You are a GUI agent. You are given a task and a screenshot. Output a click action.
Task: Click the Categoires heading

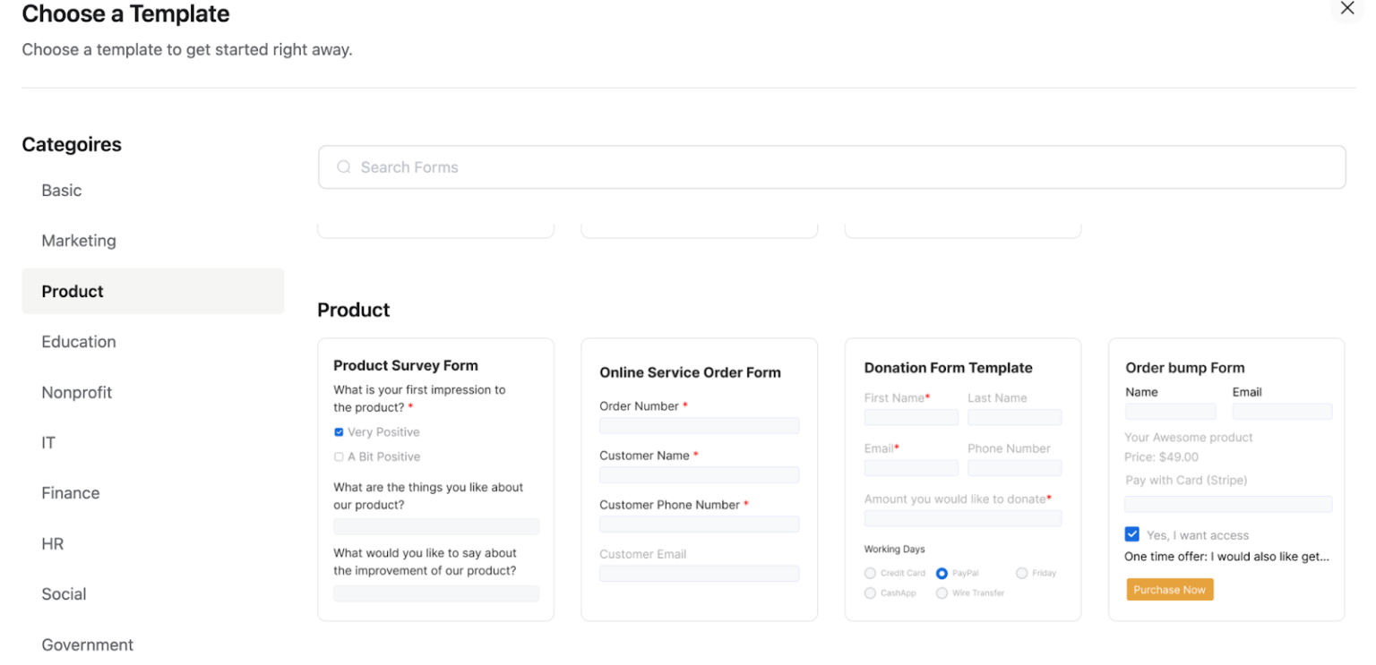click(72, 144)
